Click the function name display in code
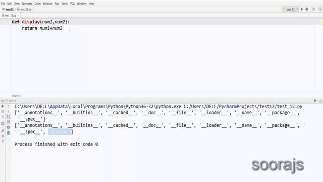Screen dimensions: 323x182 pyautogui.click(x=31, y=22)
